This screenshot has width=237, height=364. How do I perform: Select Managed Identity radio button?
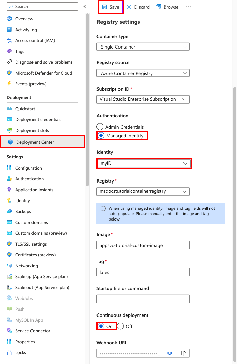101,136
